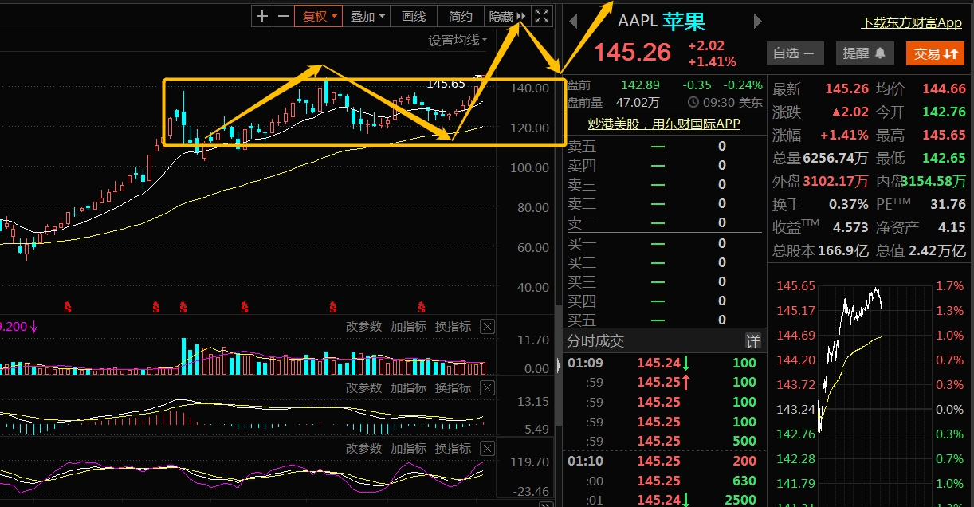
Task: Open the 叠加 overlay dropdown
Action: pos(367,16)
